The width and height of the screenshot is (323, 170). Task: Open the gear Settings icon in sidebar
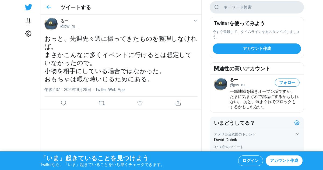[x=28, y=33]
